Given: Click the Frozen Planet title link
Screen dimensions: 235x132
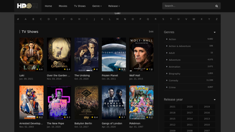Looking at the screenshot, I should [x=110, y=75].
